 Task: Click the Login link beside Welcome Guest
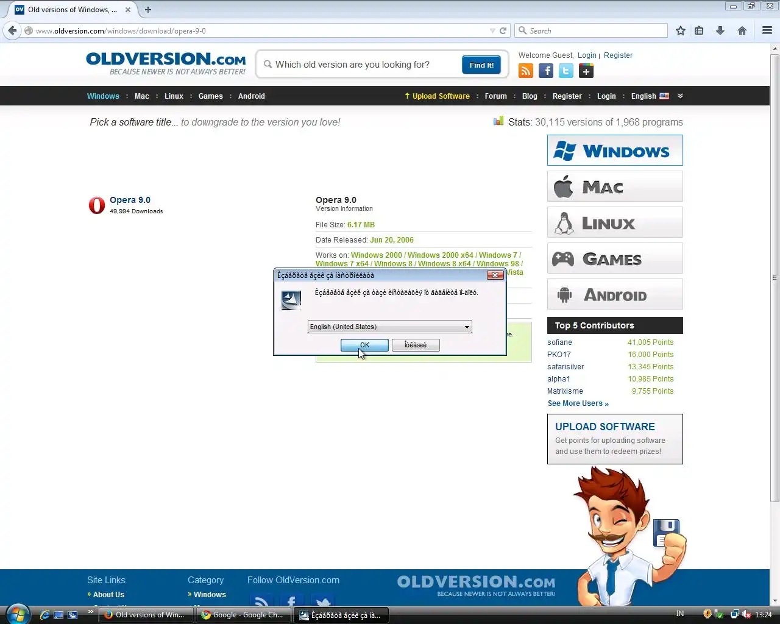587,55
